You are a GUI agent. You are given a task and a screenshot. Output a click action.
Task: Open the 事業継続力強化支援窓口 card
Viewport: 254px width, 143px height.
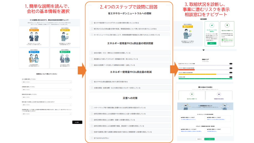coord(219,95)
